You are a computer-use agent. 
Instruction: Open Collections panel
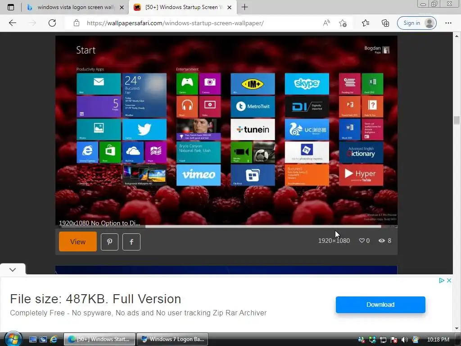point(385,23)
